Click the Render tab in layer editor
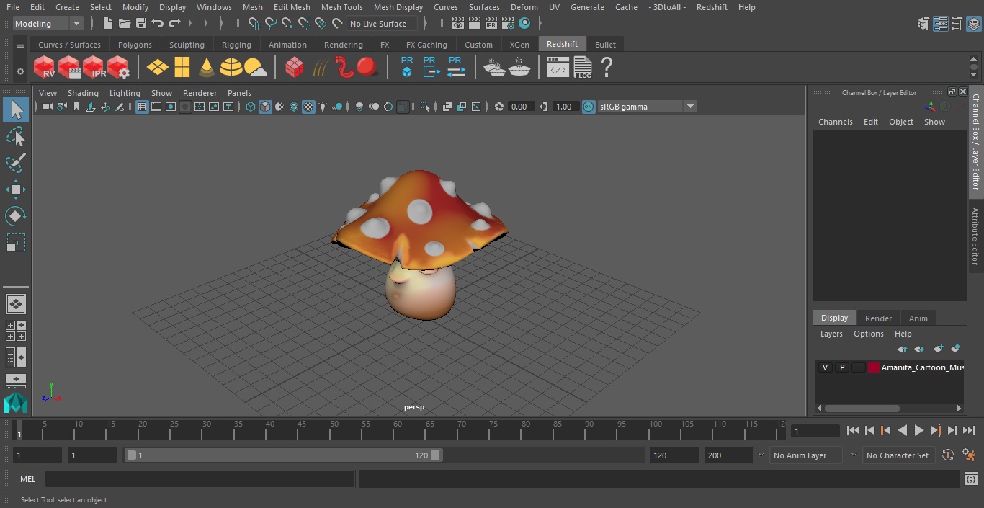The width and height of the screenshot is (984, 508). point(878,318)
